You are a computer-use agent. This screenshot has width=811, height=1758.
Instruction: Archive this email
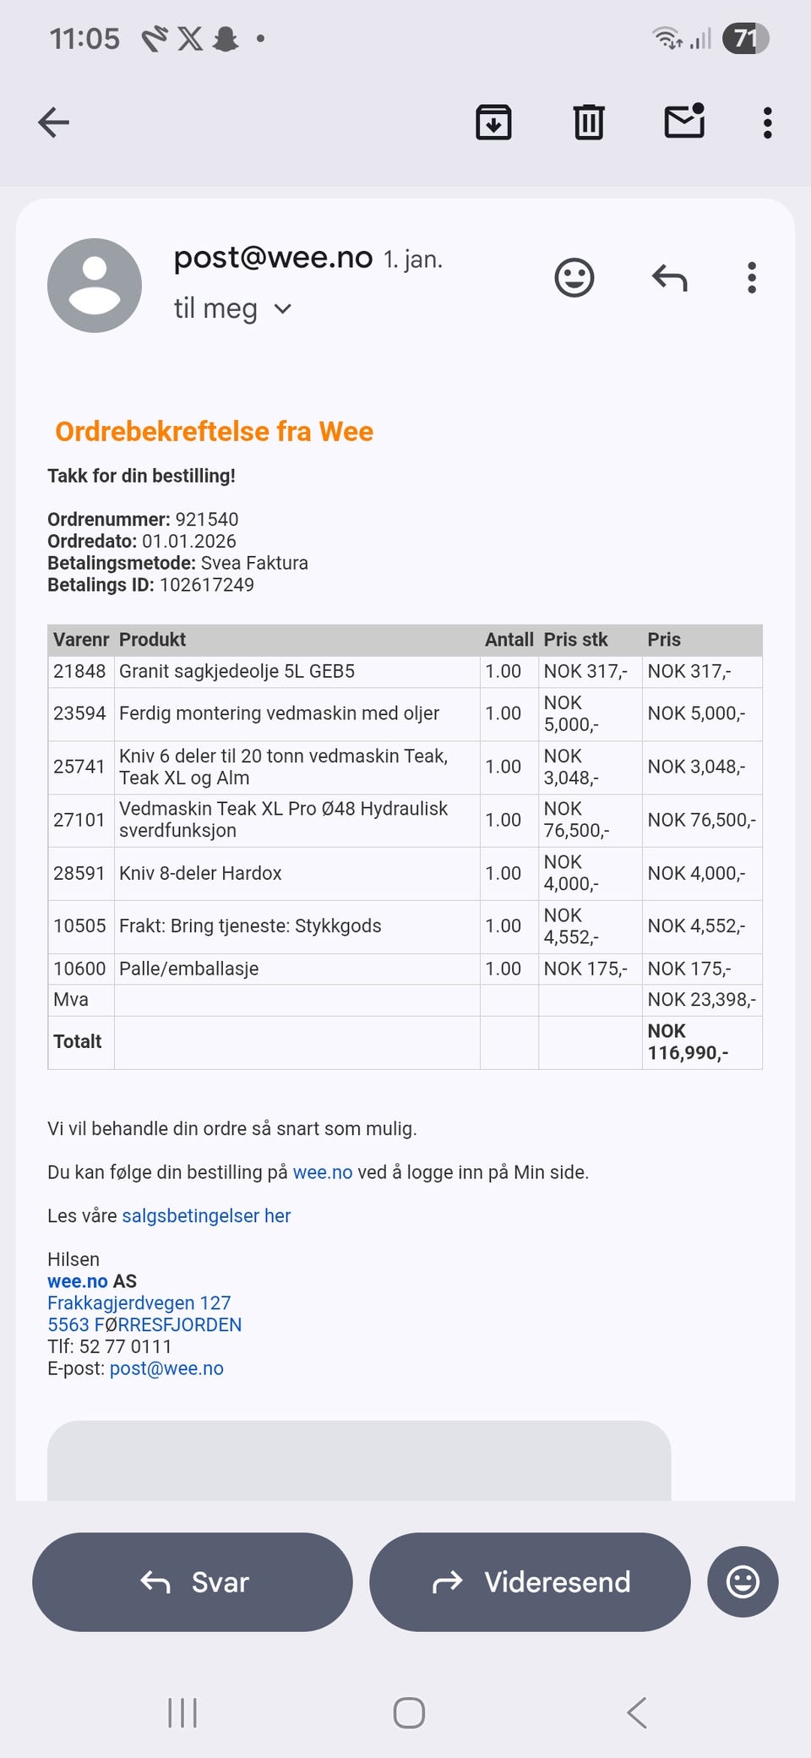[493, 123]
